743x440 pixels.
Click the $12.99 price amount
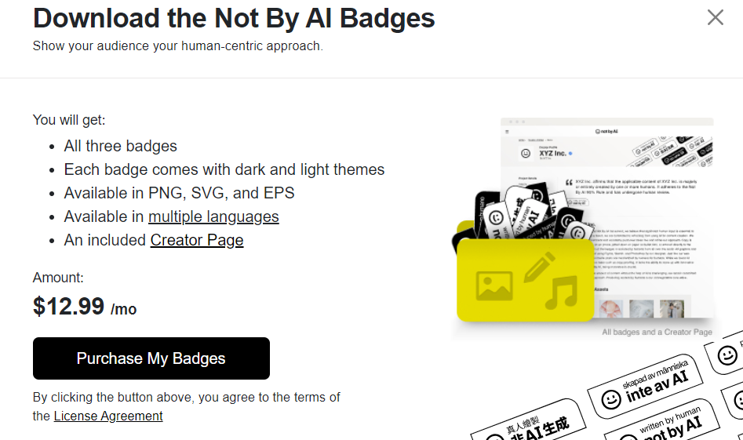click(69, 306)
